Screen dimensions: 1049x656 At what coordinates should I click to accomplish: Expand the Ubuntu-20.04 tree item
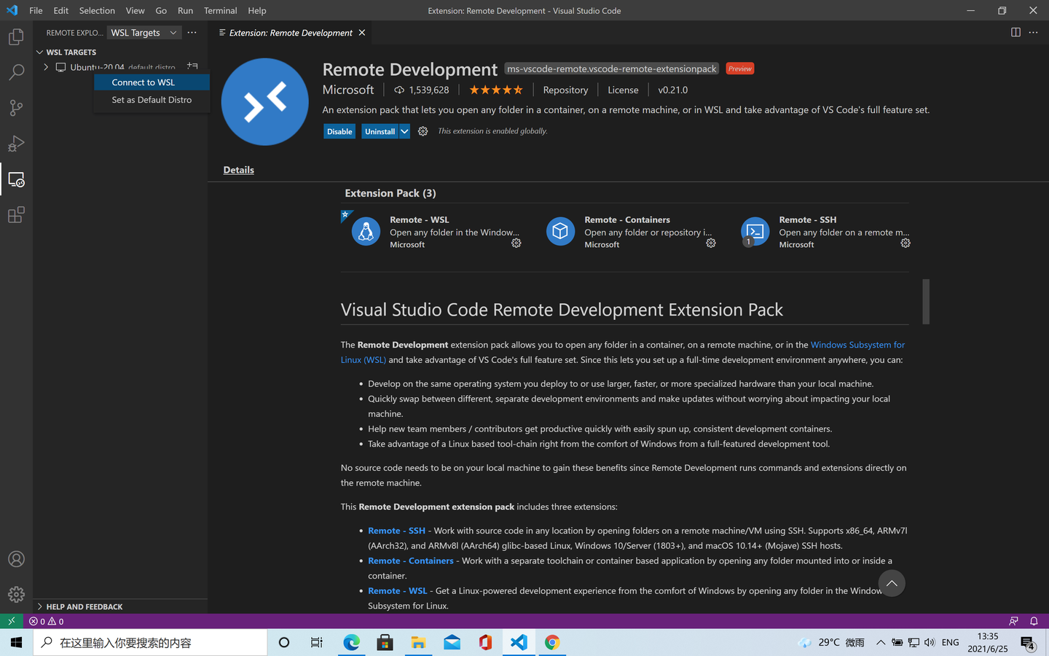[x=46, y=66]
